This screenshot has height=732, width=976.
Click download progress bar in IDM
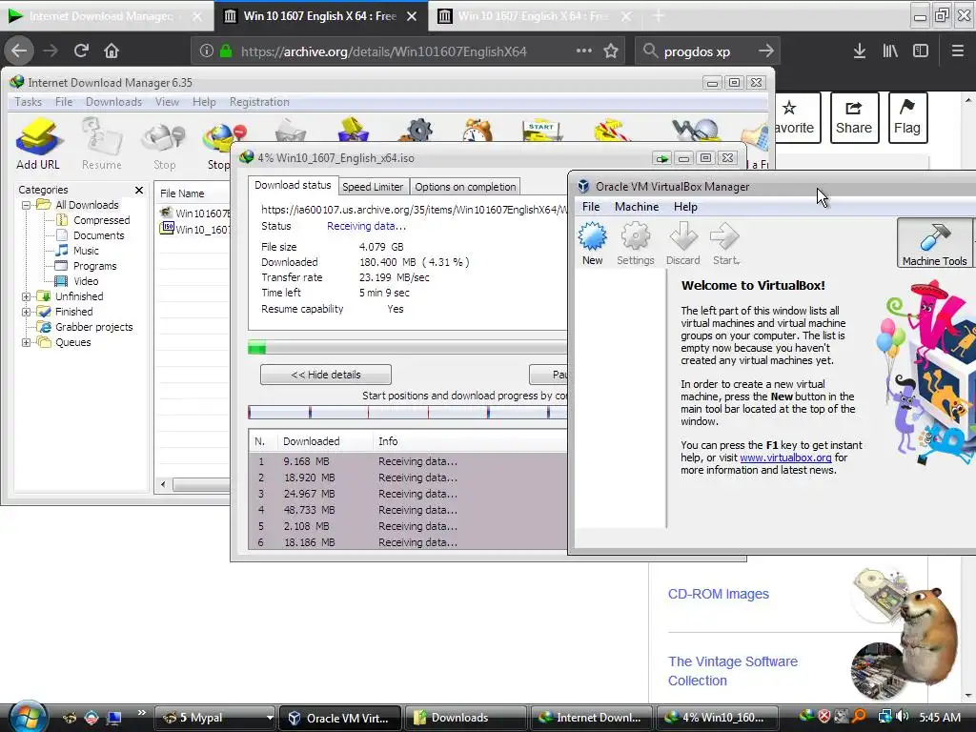[408, 347]
